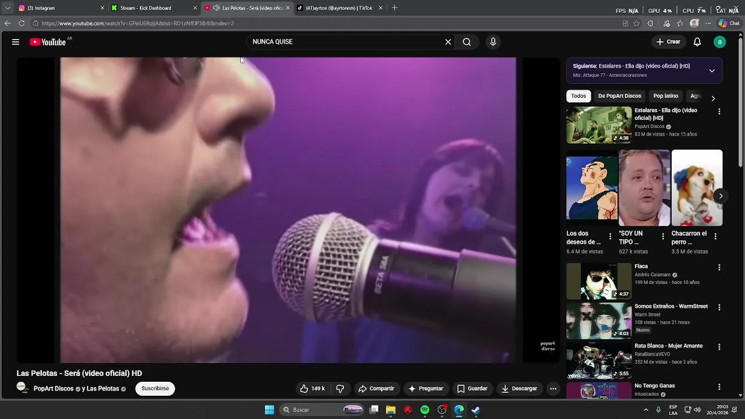Clear the search text with X
Viewport: 745px width, 419px height.
pyautogui.click(x=448, y=42)
